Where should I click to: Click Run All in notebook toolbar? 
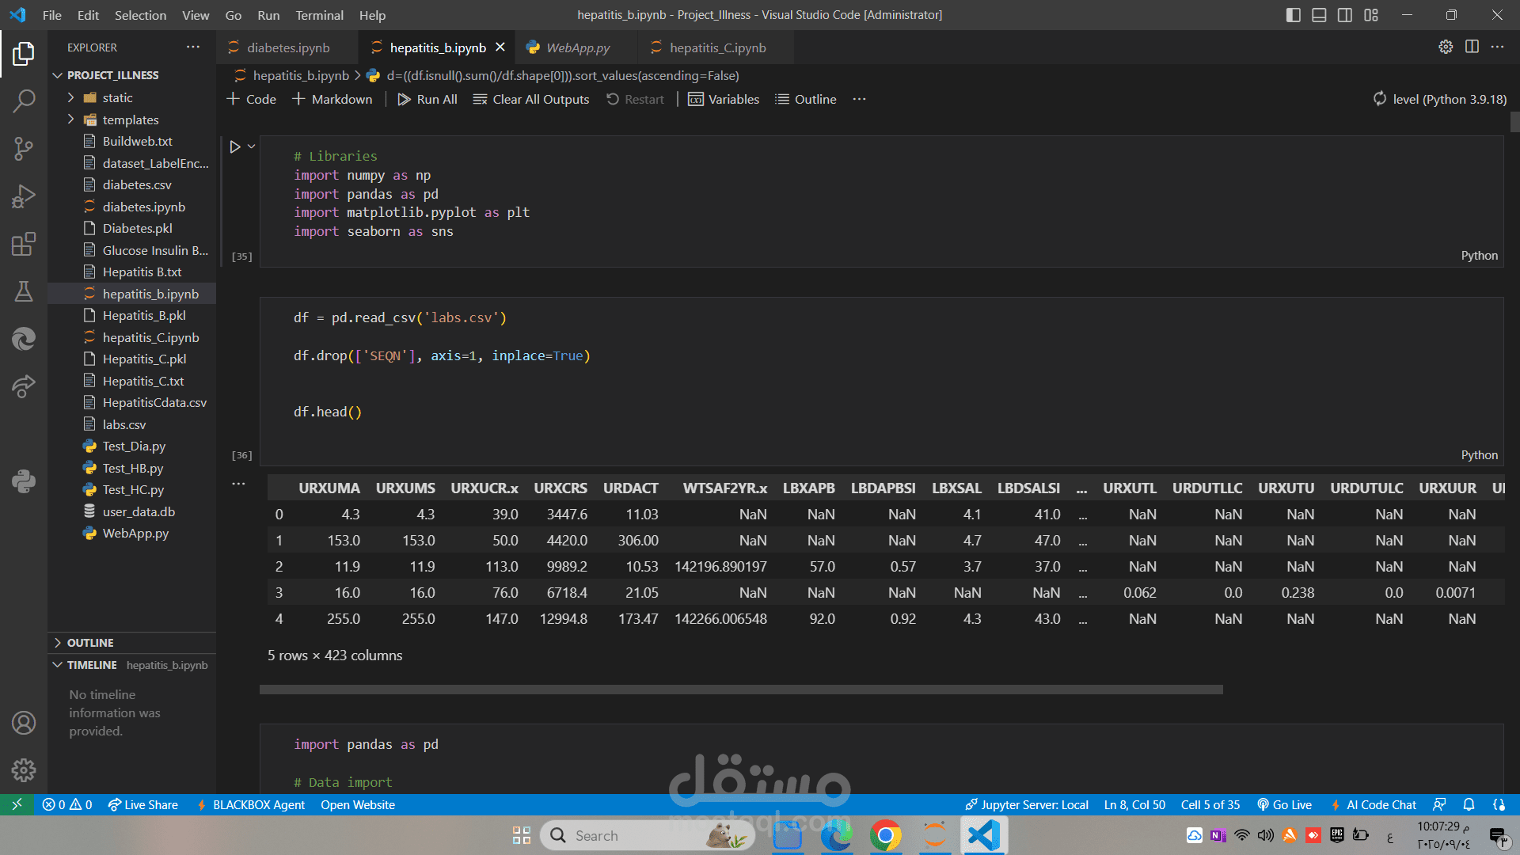(427, 99)
